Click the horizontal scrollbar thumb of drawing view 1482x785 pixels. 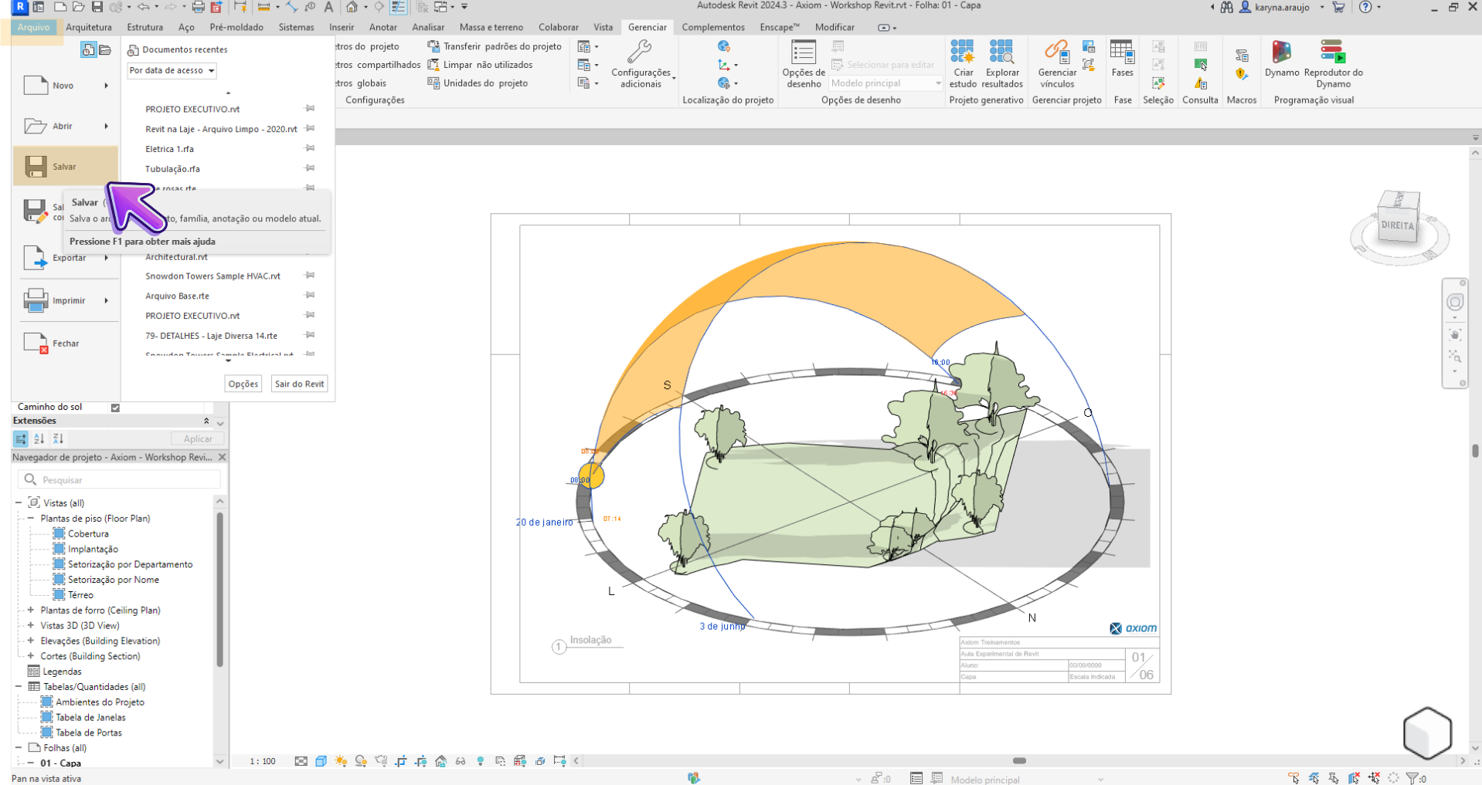[1019, 761]
